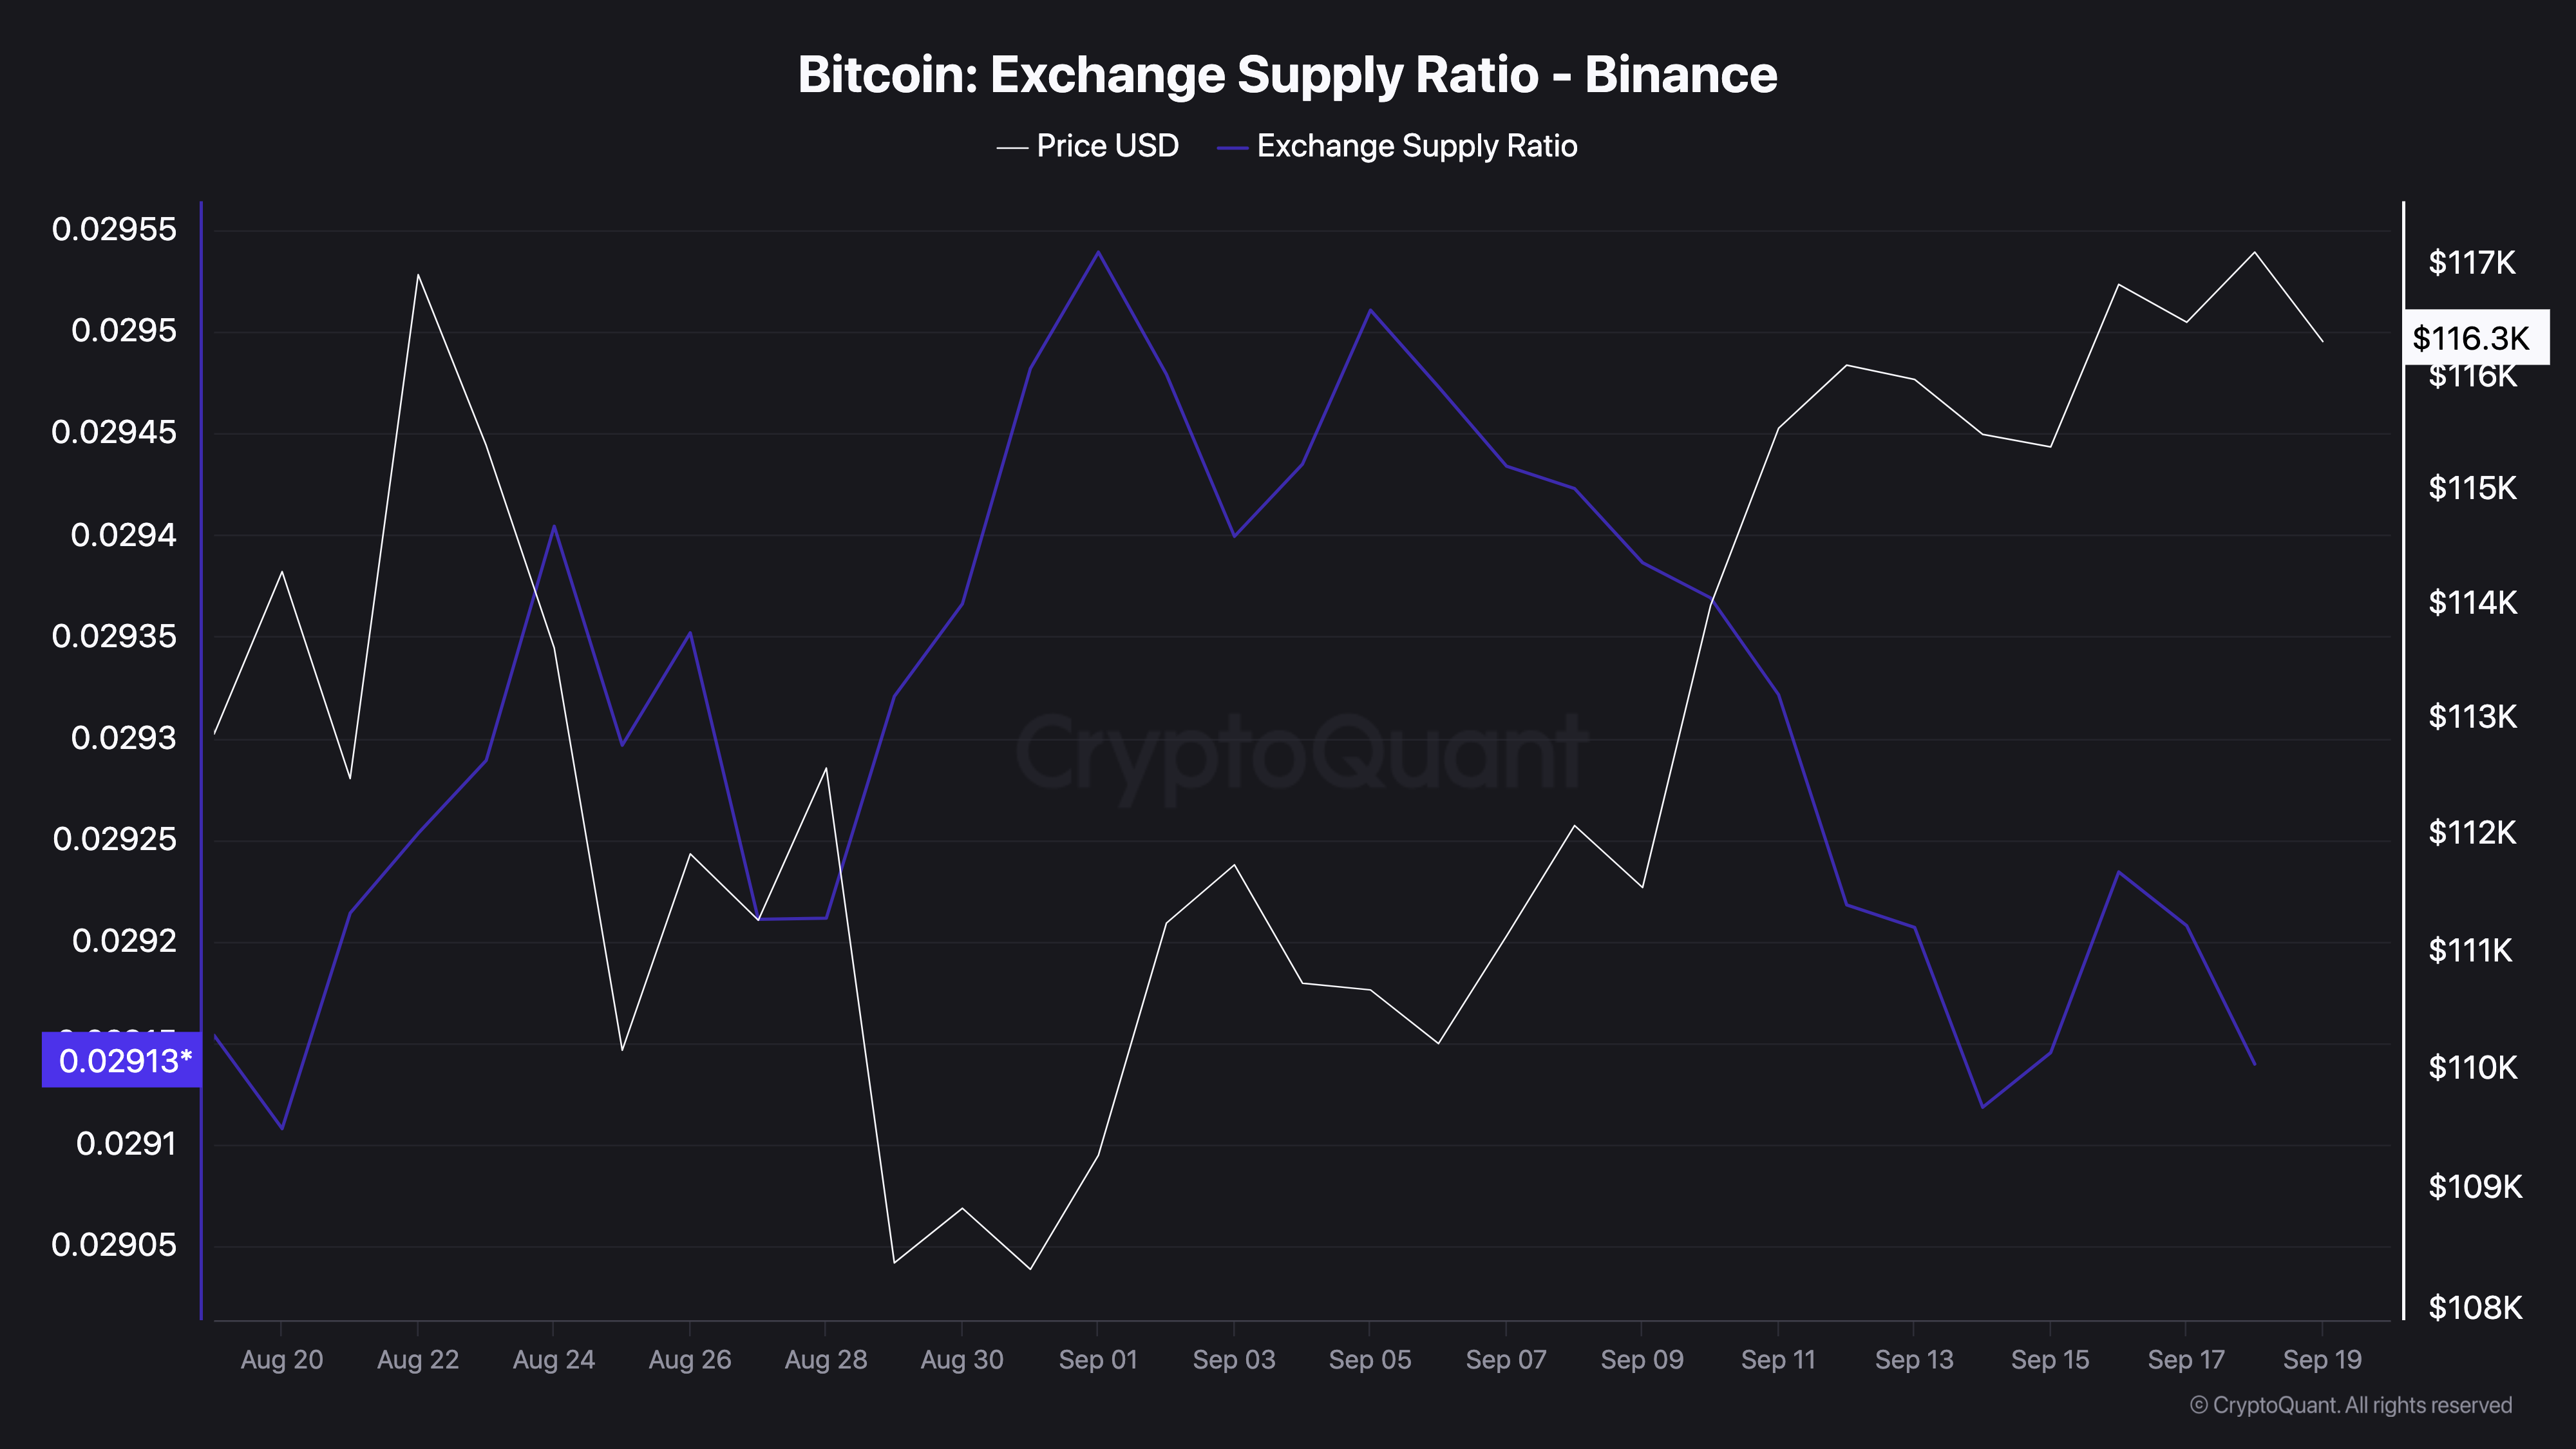Select the Aug 20 date label
Image resolution: width=2576 pixels, height=1449 pixels.
click(x=282, y=1360)
